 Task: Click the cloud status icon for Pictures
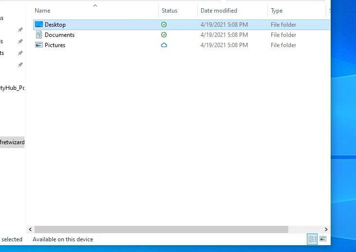[x=164, y=45]
